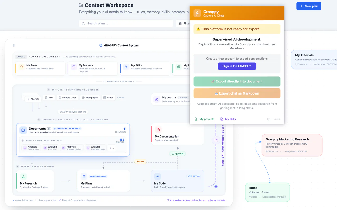Image resolution: width=337 pixels, height=210 pixels.
Task: Click the Approve pill
Action: click(x=177, y=154)
